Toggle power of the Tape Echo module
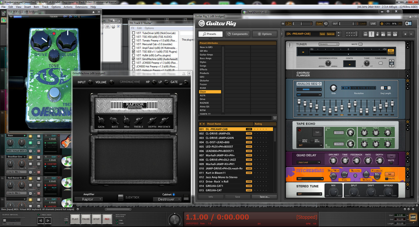The image size is (419, 227). point(408,122)
